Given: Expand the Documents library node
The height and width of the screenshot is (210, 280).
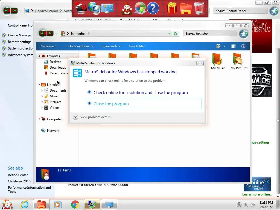Looking at the screenshot, I should click(x=42, y=90).
